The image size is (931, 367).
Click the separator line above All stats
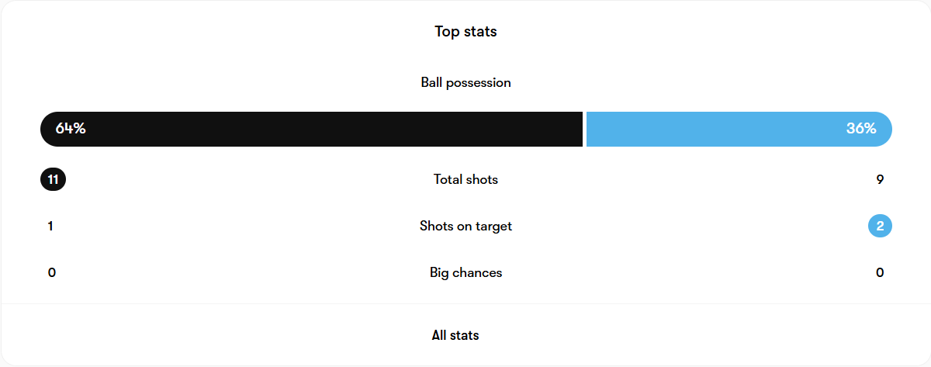tap(465, 303)
